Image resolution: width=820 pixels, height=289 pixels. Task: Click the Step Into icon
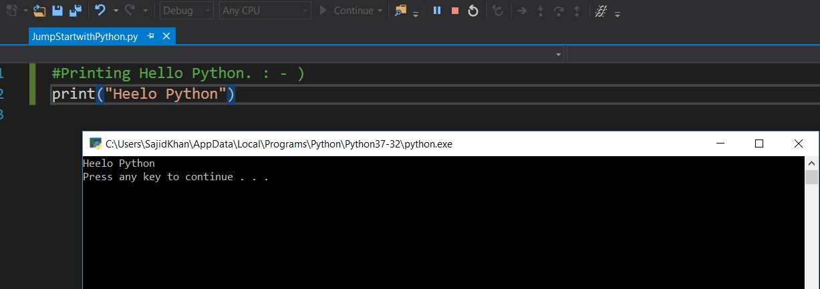pos(541,11)
